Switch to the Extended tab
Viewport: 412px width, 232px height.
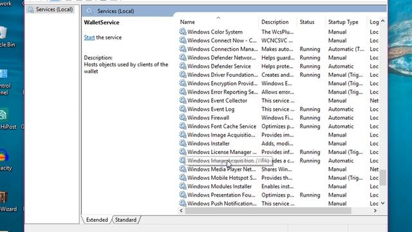(x=97, y=220)
